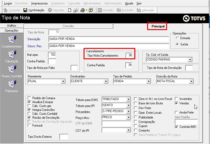The width and height of the screenshot is (210, 144).
Task: Click the Consulta toolbar button
Action: pyautogui.click(x=12, y=10)
